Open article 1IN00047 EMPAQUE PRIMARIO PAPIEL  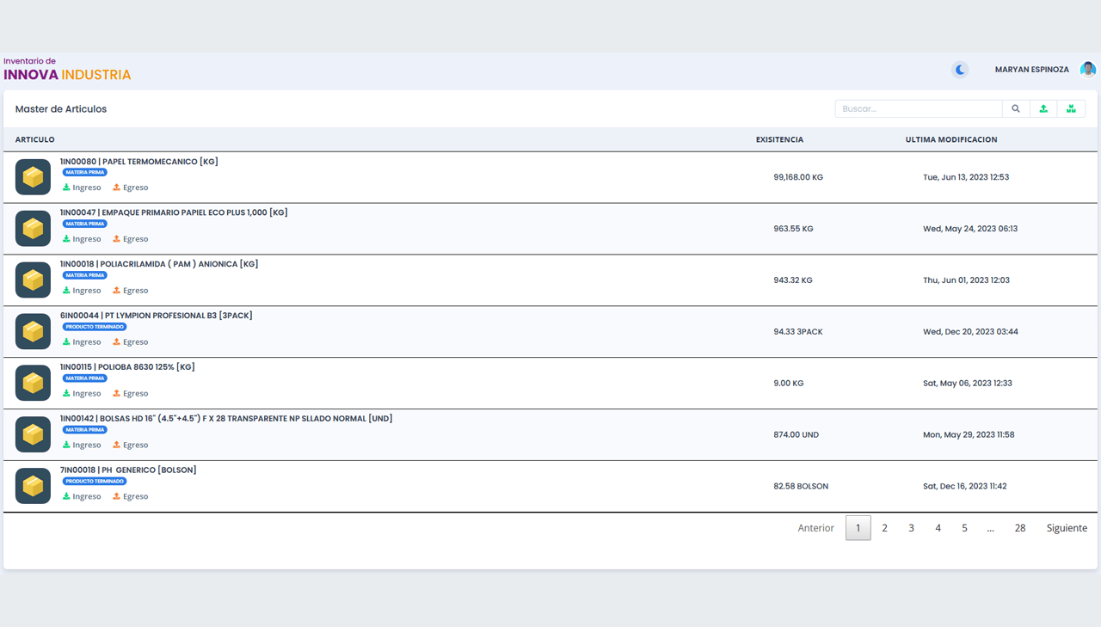(x=172, y=212)
